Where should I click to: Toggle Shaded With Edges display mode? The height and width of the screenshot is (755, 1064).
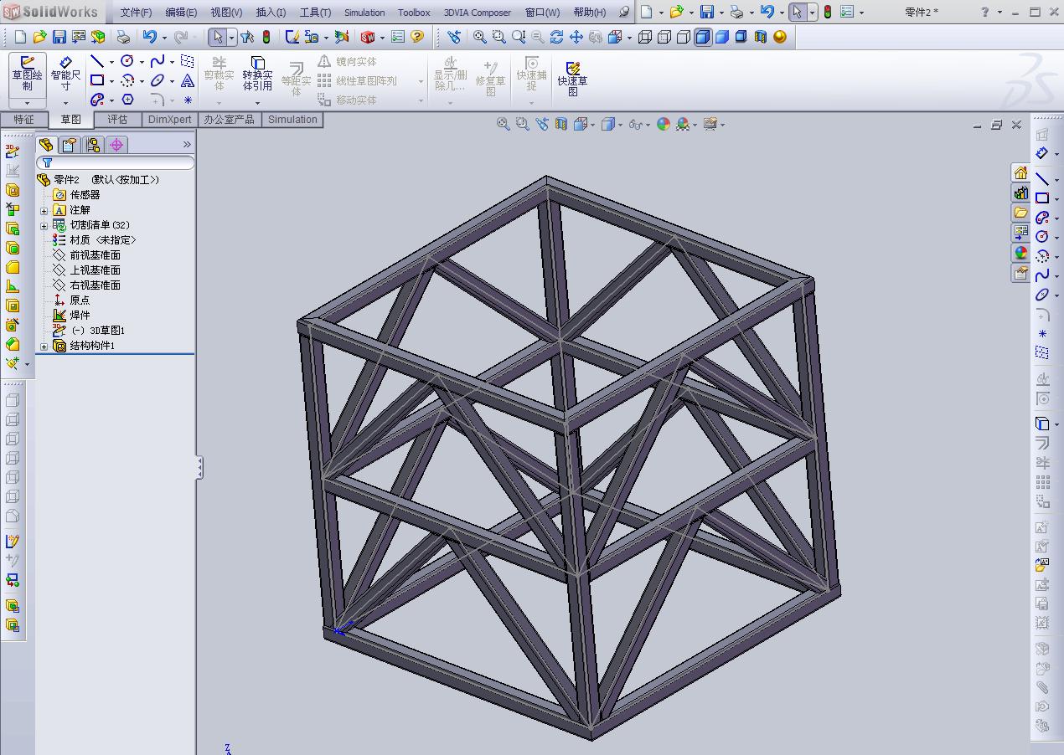coord(703,37)
